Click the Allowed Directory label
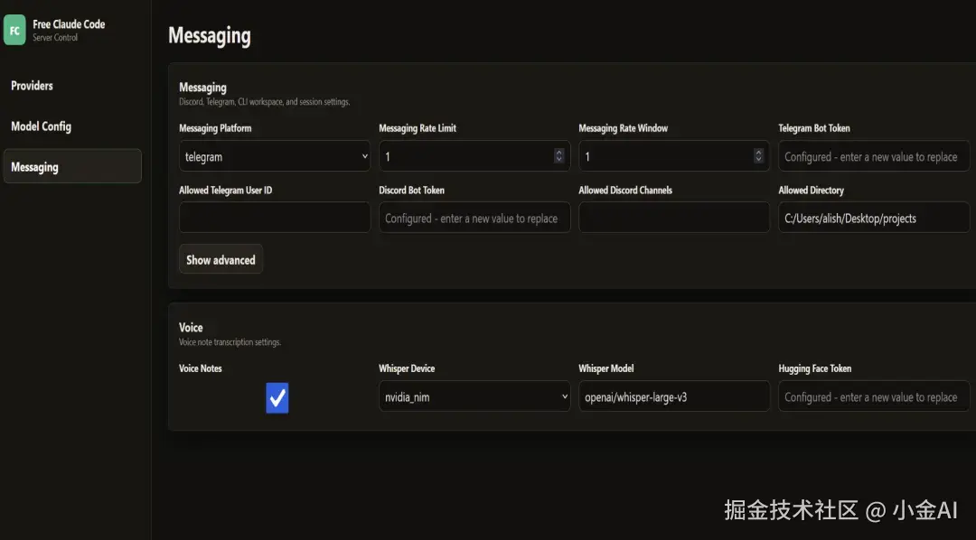Screen dimensions: 976x540 [x=811, y=191]
